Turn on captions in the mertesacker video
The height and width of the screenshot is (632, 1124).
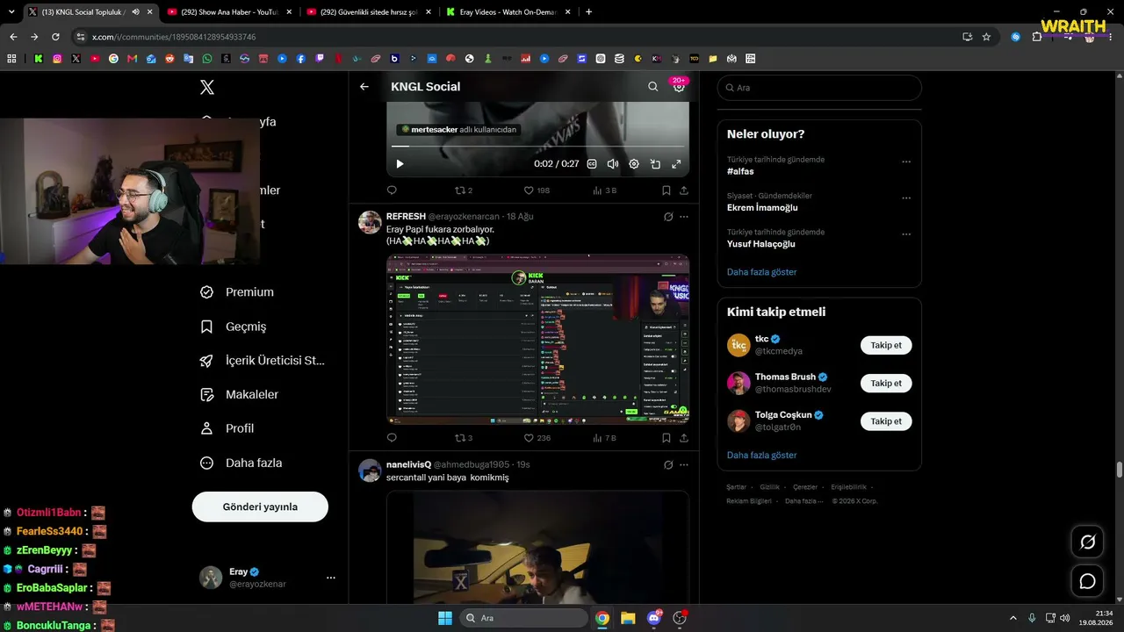pyautogui.click(x=592, y=164)
